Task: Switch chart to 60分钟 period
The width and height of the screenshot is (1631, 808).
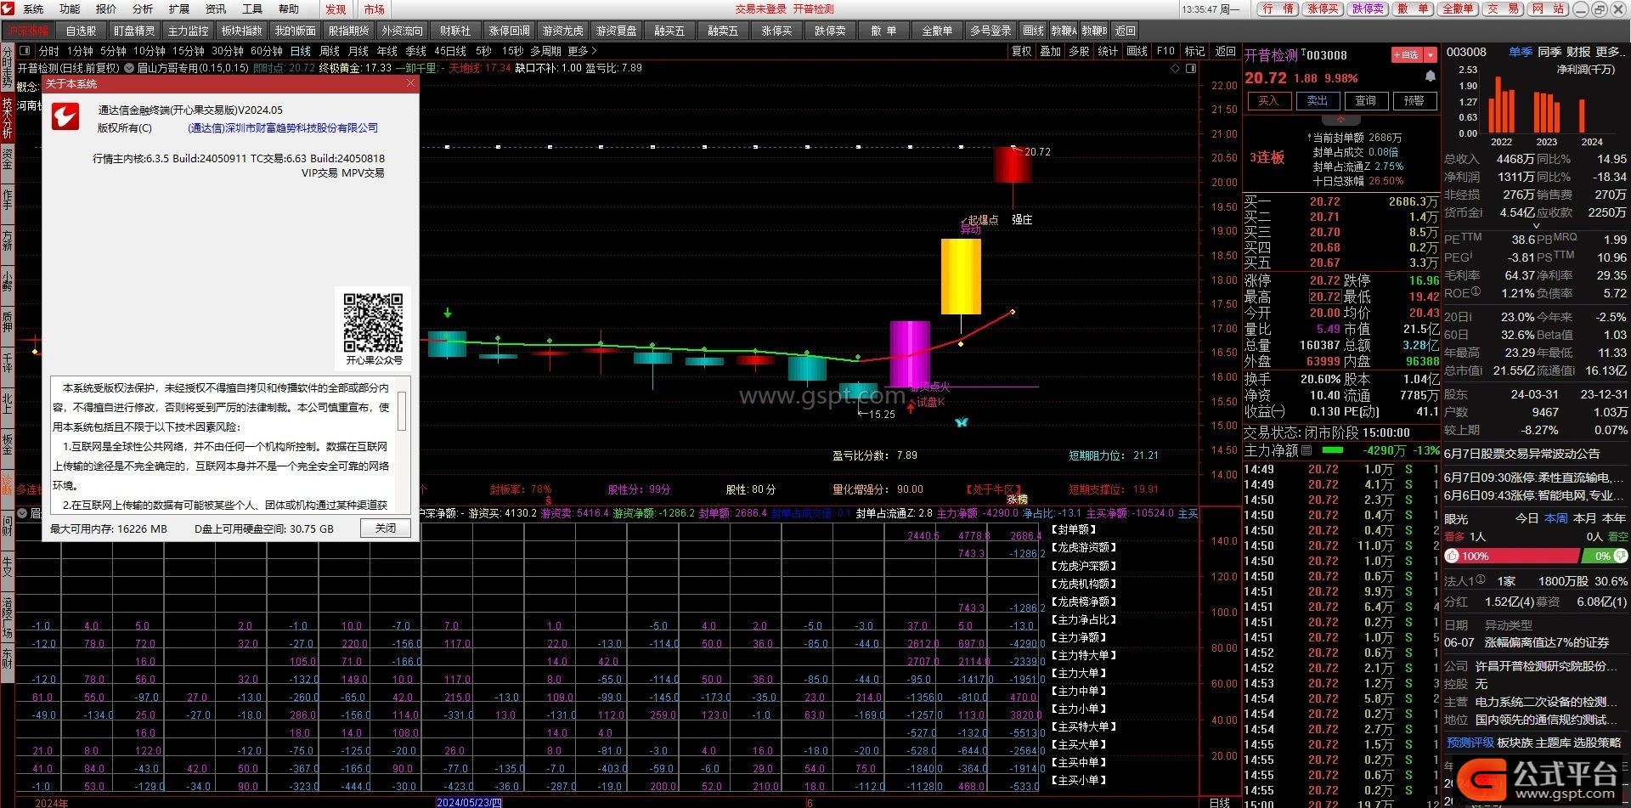Action: [266, 51]
